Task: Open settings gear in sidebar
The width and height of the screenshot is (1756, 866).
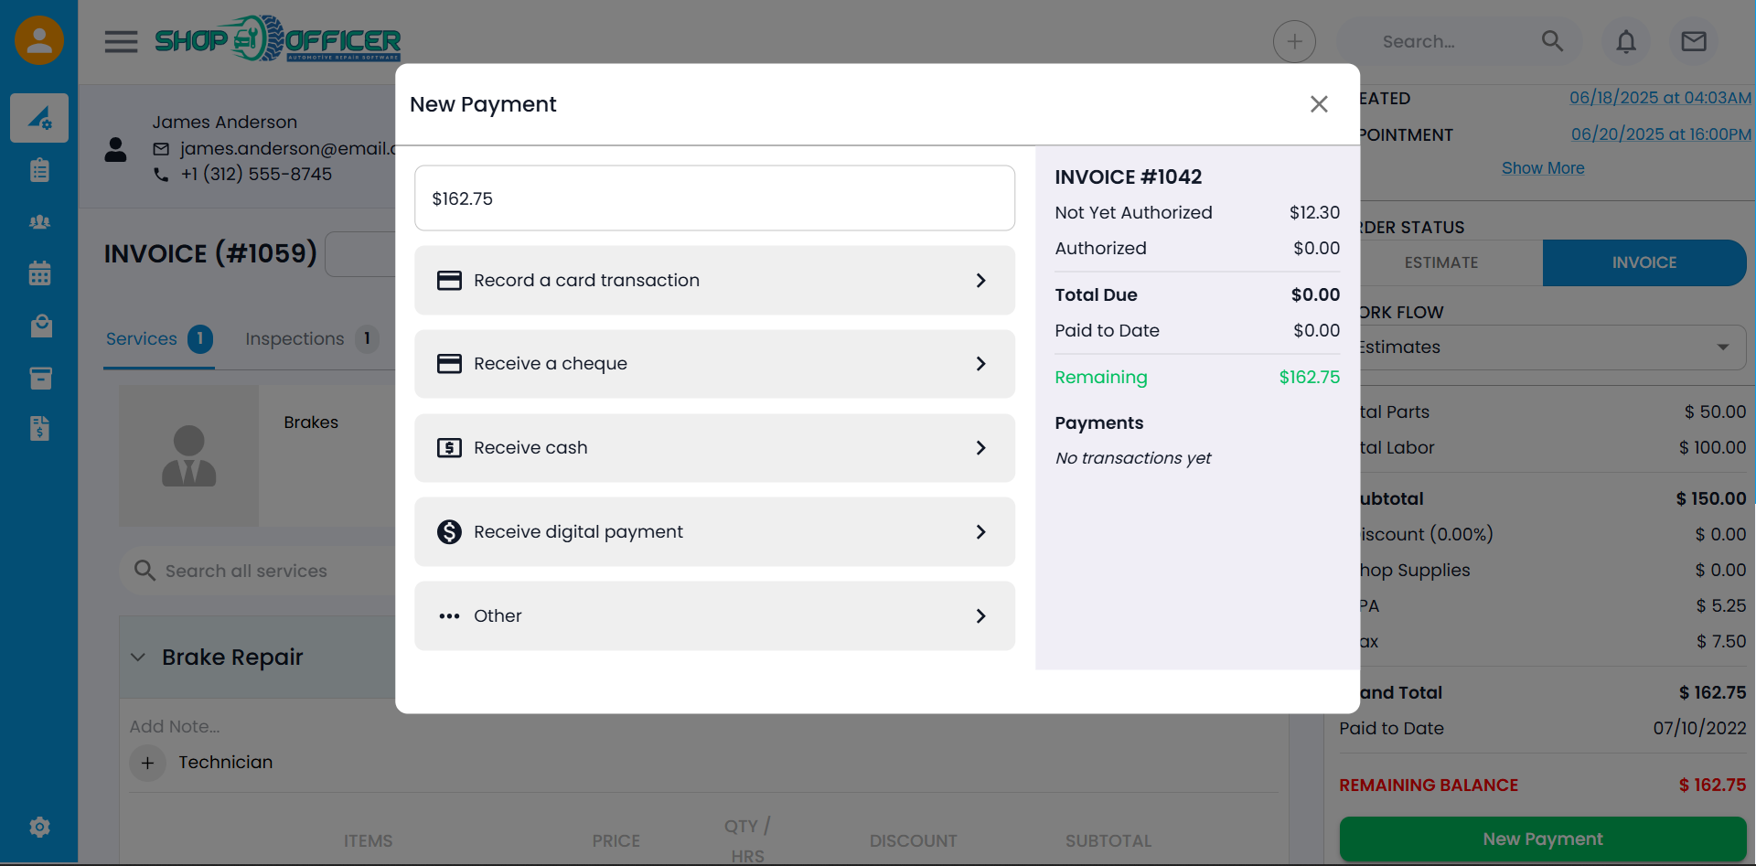Action: tap(39, 828)
